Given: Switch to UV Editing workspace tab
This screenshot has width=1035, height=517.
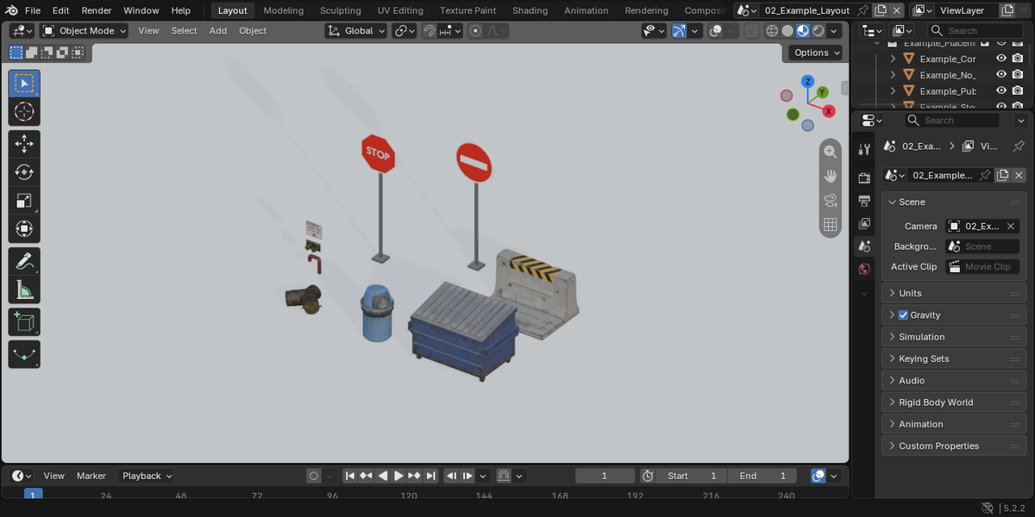Looking at the screenshot, I should tap(400, 10).
